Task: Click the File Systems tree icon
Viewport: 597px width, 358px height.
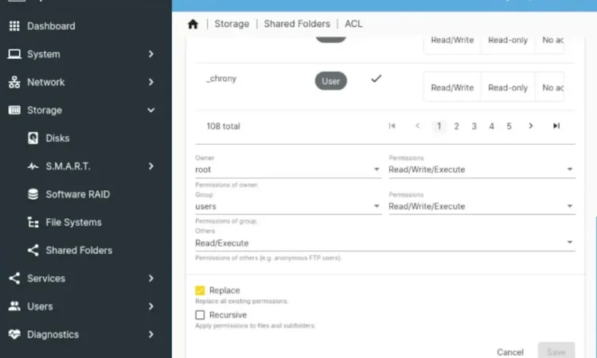Action: pos(33,222)
